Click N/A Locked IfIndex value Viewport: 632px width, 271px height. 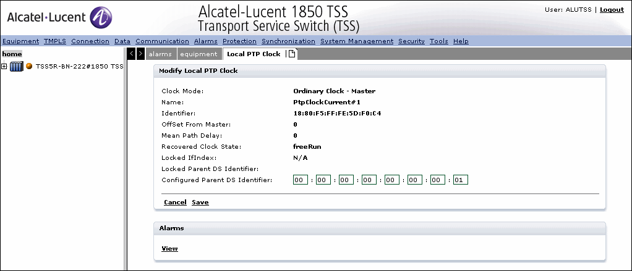[301, 157]
